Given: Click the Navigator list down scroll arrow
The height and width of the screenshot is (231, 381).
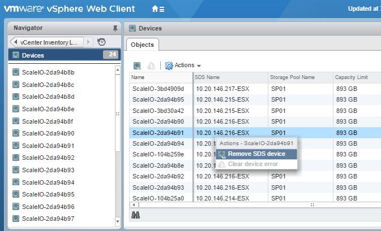Looking at the screenshot, I should click(118, 221).
